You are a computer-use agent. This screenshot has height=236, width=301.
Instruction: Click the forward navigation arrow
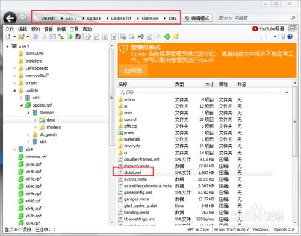click(22, 19)
